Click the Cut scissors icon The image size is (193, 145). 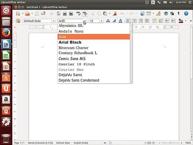pyautogui.click(x=93, y=13)
